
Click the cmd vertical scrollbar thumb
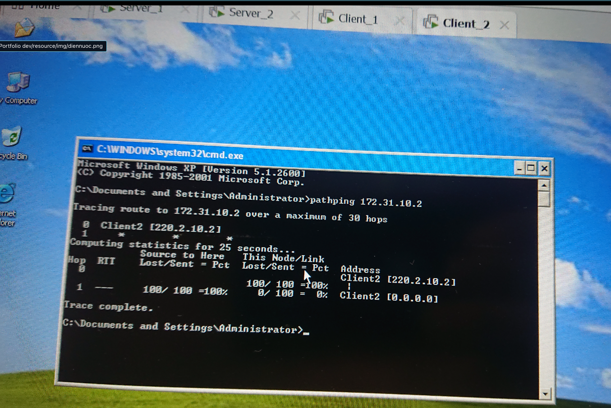(544, 199)
